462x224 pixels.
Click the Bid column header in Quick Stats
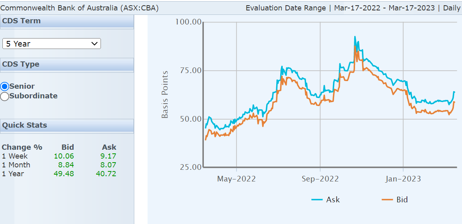click(x=68, y=147)
